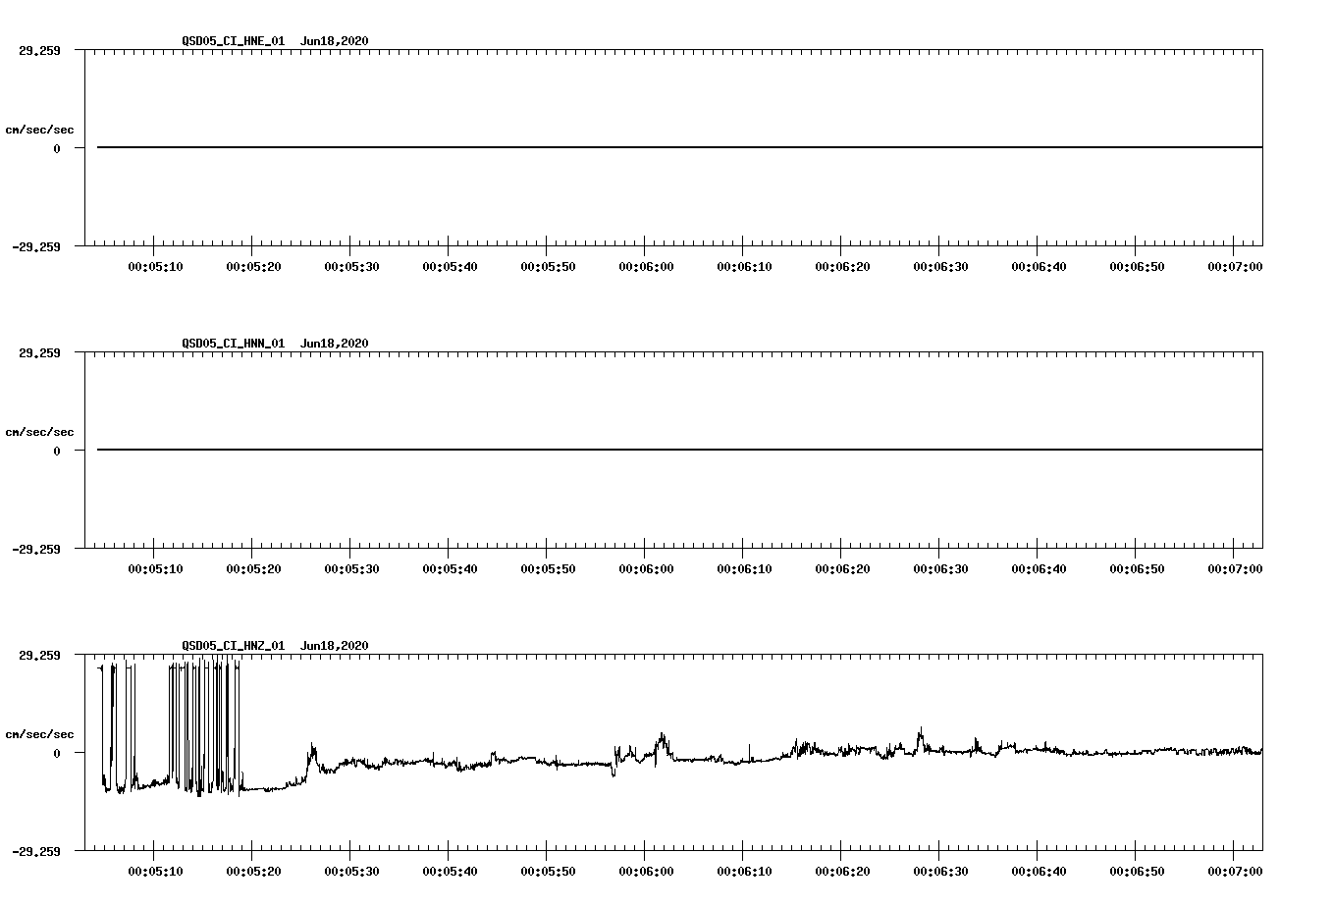1333x907 pixels.
Task: Click the 00:06:20 time label on HNZ plot
Action: point(842,872)
